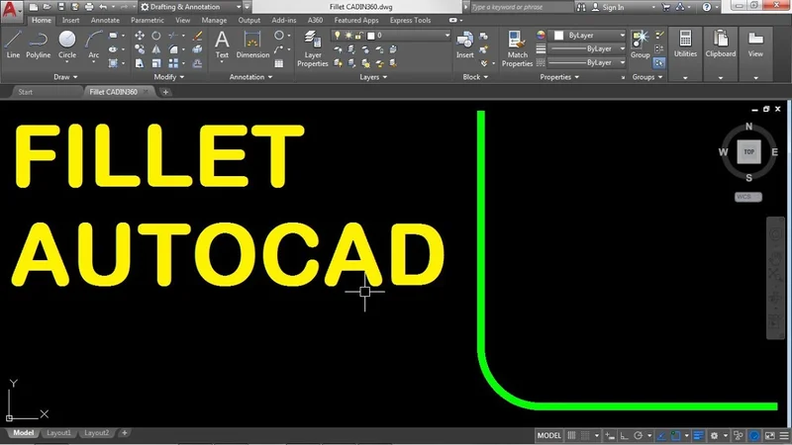
Task: Click the Group objects icon
Action: tap(640, 43)
